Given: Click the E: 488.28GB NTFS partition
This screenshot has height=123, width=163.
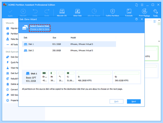Looking at the screenshot, I should point(94,77).
